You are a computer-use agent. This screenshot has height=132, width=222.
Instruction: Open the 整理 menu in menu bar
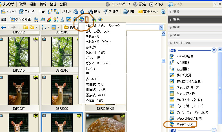click(x=53, y=4)
